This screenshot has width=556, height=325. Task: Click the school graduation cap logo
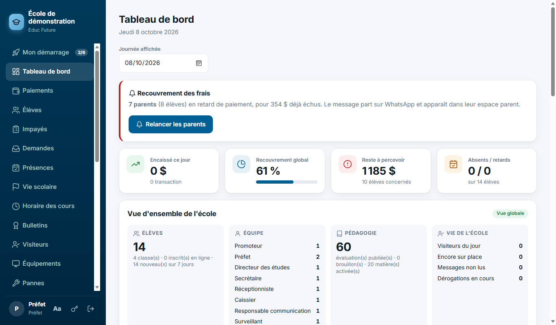pos(17,22)
